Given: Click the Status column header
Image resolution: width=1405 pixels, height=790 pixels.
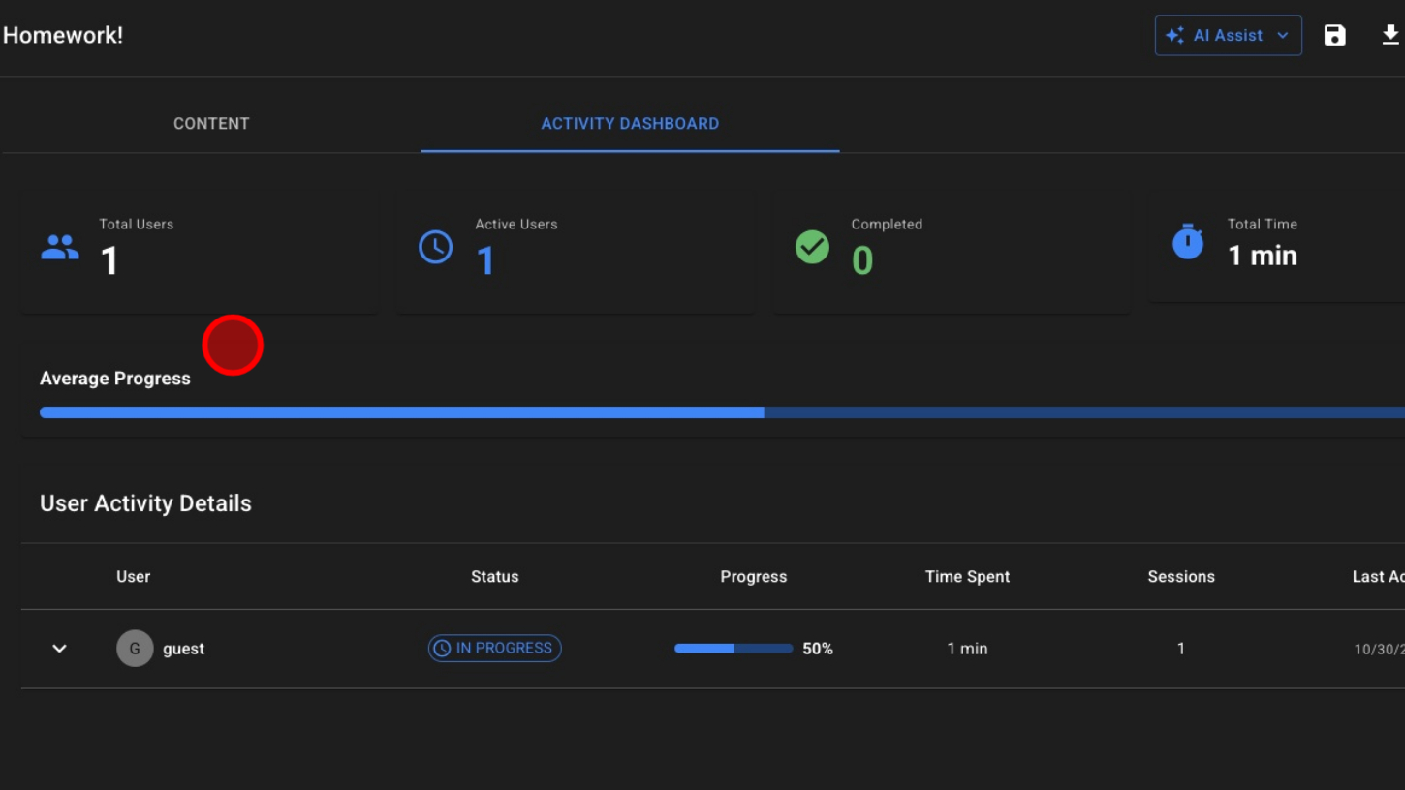Looking at the screenshot, I should point(494,577).
